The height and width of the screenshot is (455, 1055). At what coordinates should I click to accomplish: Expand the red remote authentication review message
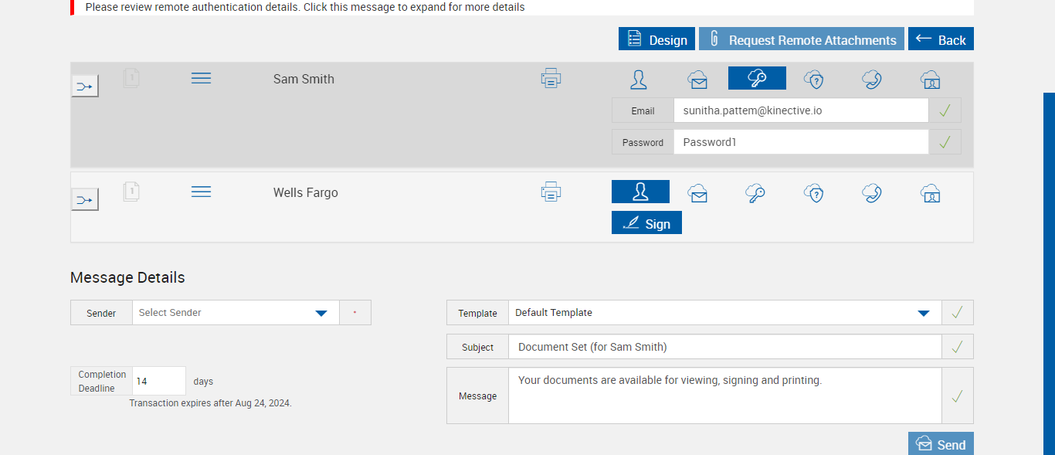coord(305,7)
